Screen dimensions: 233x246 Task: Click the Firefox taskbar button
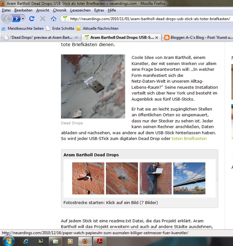tap(85, 241)
